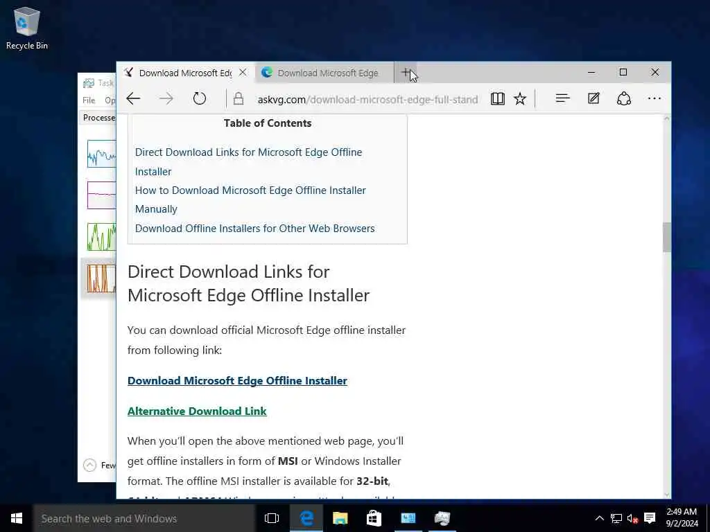Click Download Microsoft Edge Offline Installer link
The width and height of the screenshot is (710, 532).
tap(237, 381)
